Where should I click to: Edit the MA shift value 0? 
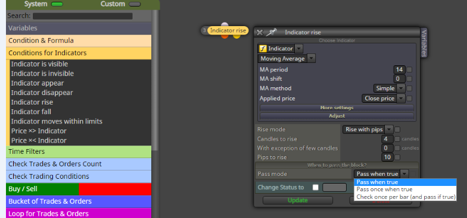399,79
